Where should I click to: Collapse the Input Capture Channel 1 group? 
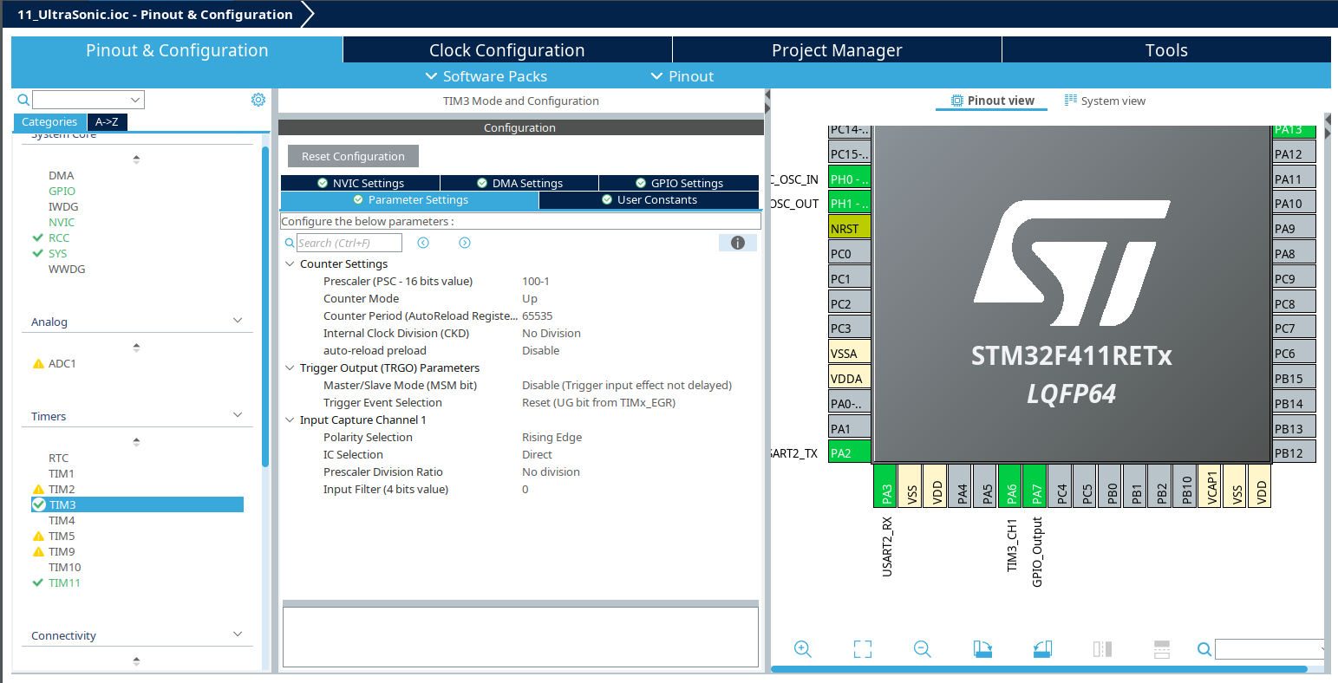(x=290, y=420)
